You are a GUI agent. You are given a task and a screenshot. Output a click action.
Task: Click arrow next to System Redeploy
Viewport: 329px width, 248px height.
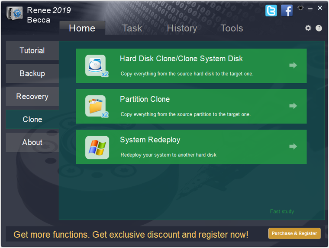coord(293,146)
